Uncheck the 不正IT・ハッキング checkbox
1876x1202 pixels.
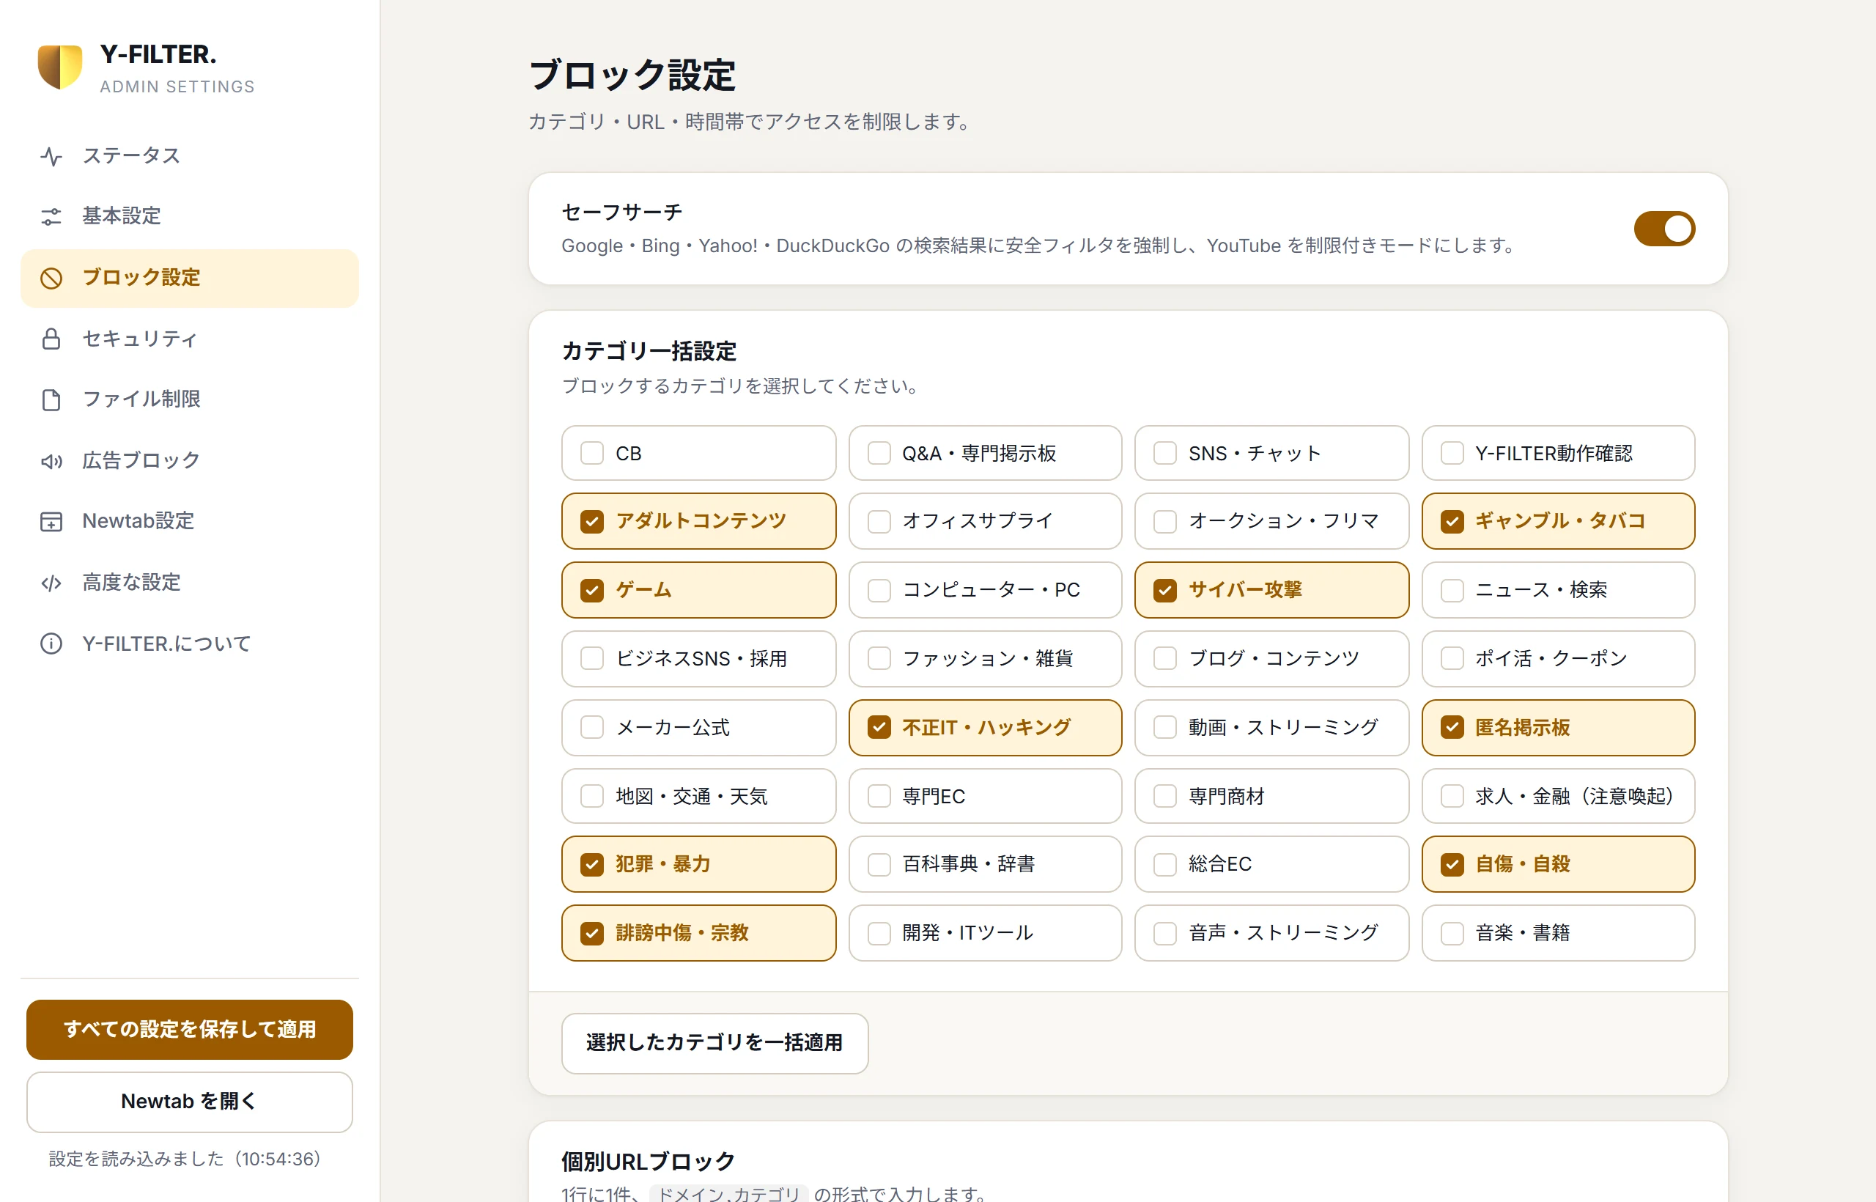(x=879, y=728)
